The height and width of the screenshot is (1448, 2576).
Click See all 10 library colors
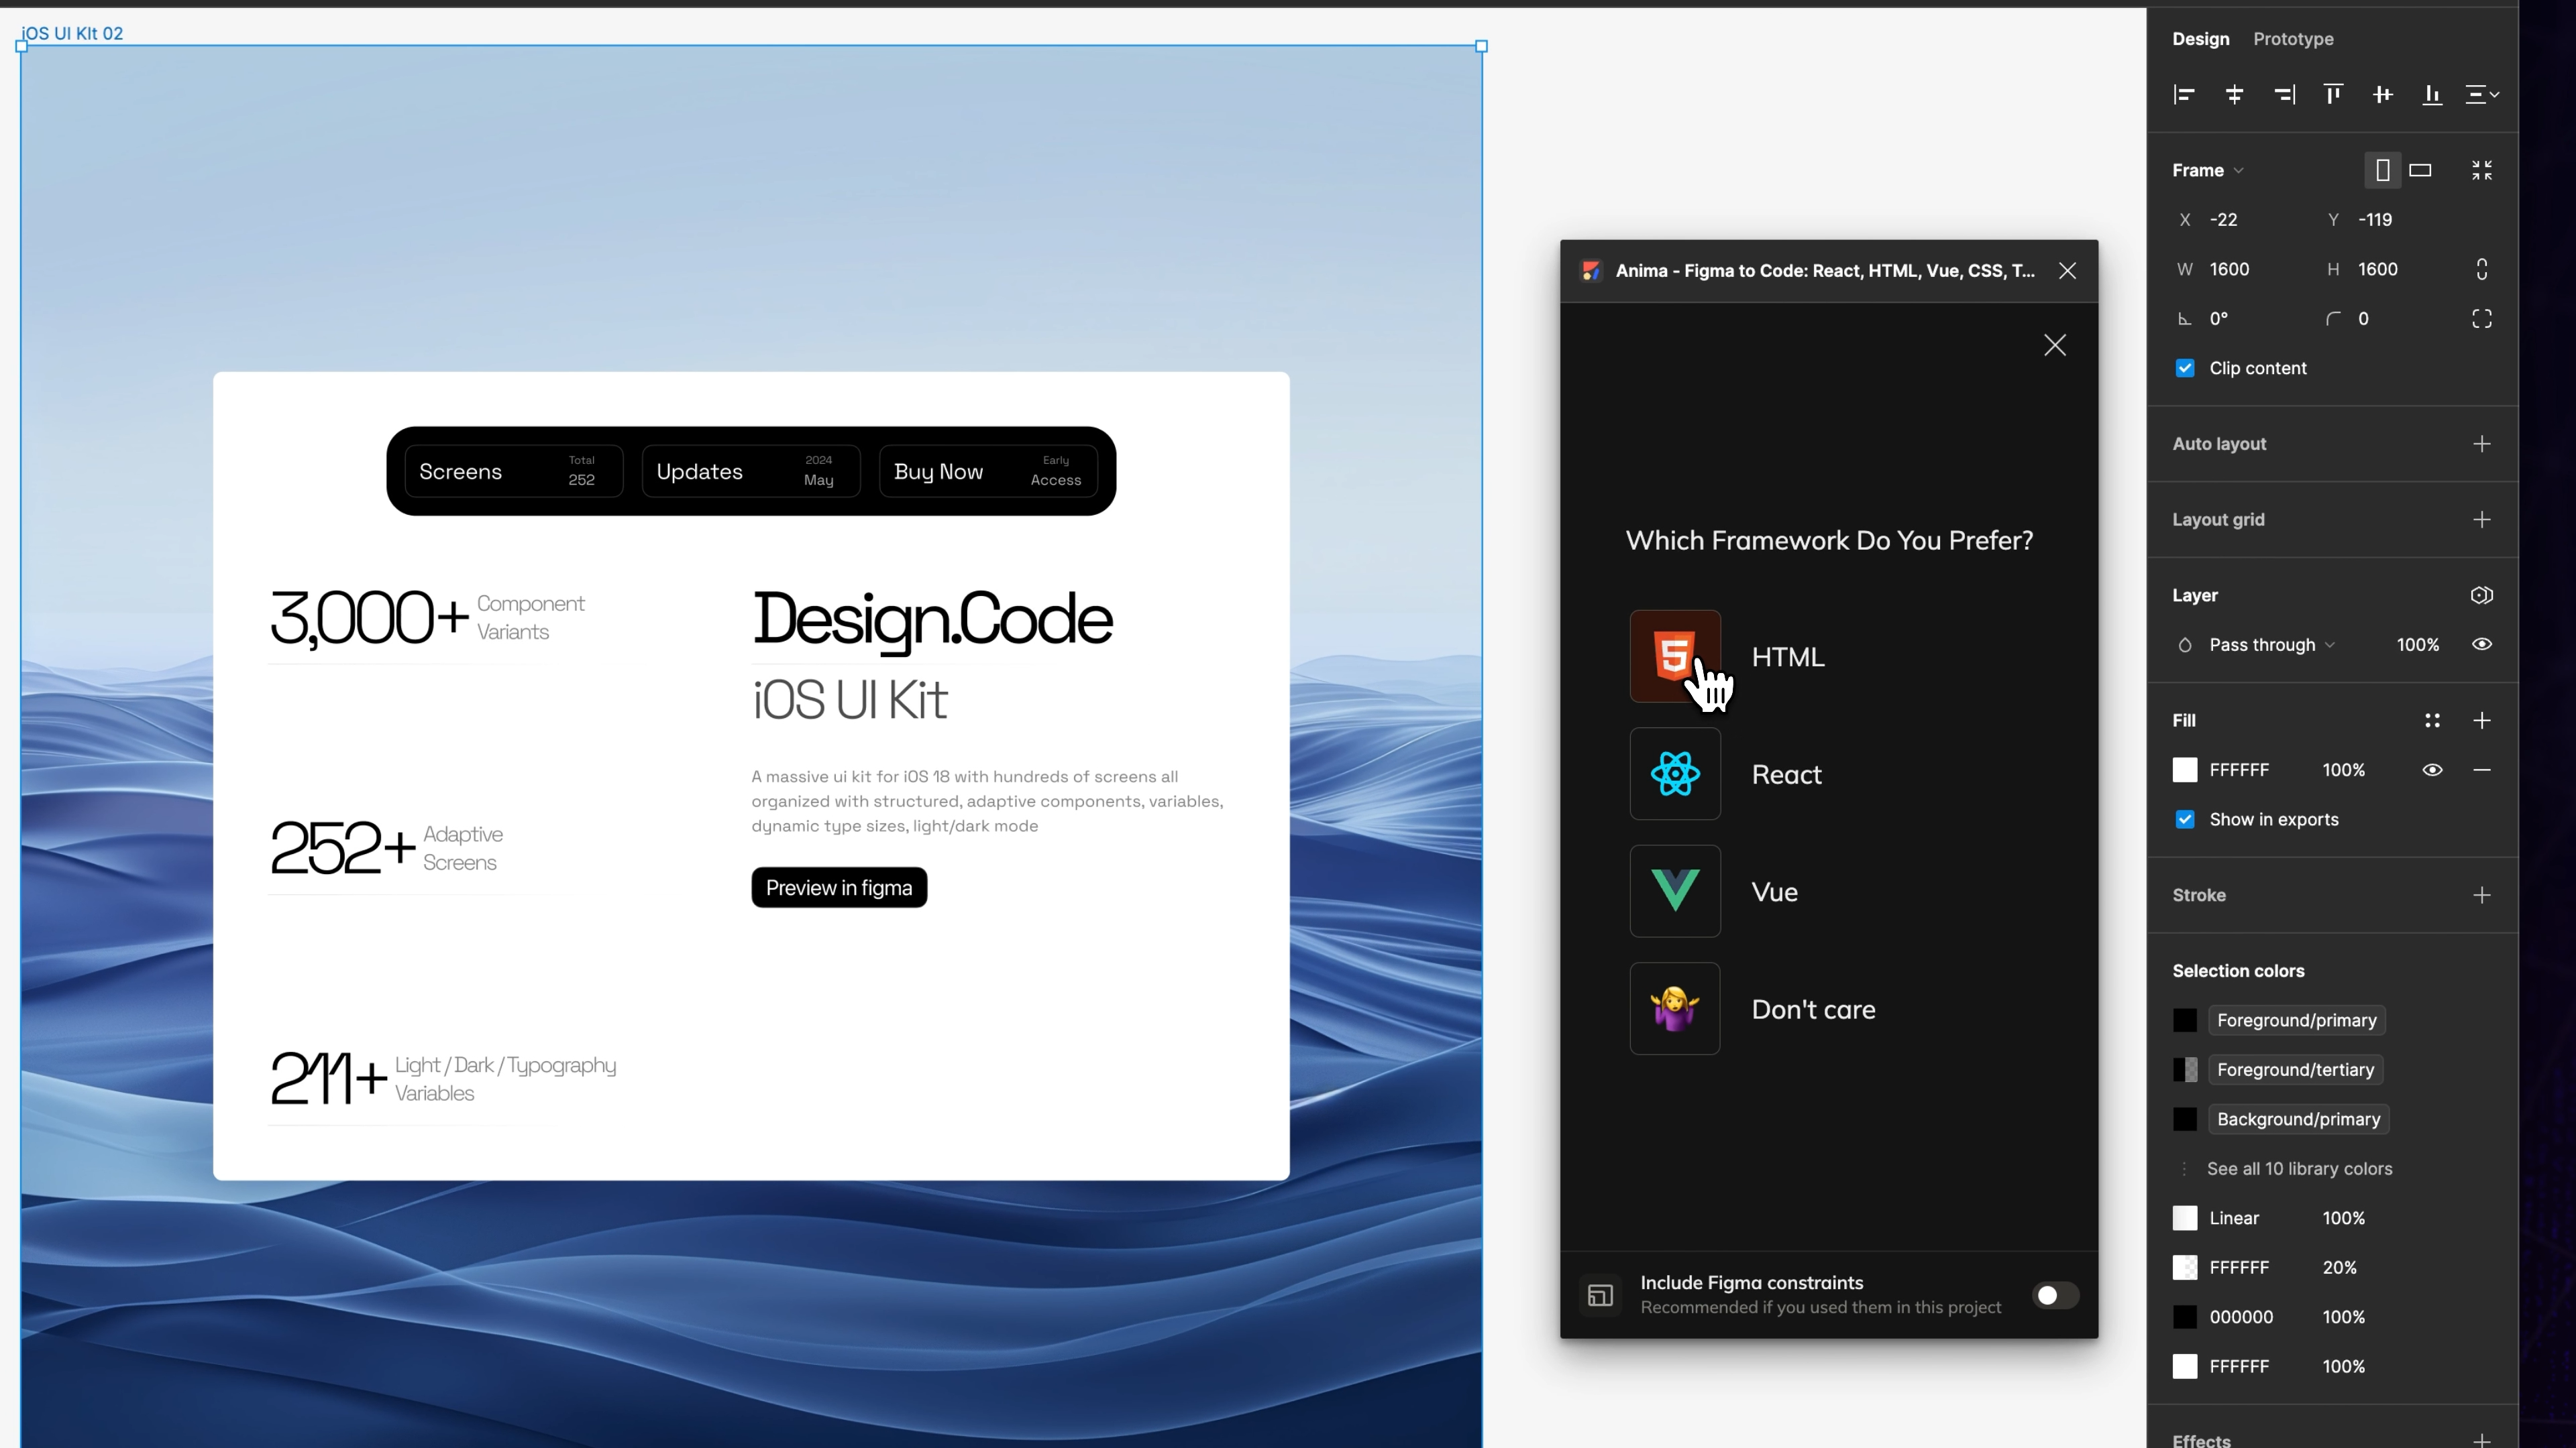coord(2300,1168)
